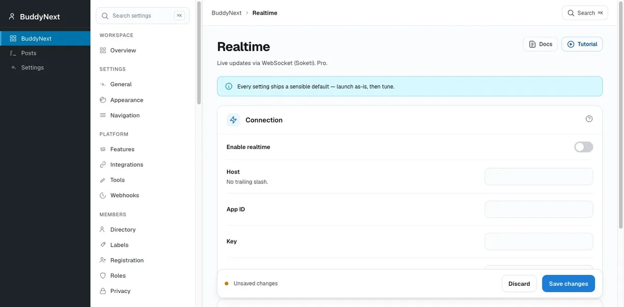Screen dimensions: 624x307
Task: Click Save changes button
Action: (x=568, y=284)
